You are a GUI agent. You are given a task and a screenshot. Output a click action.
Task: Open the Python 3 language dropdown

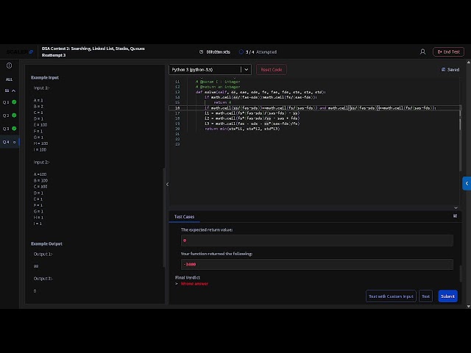[210, 70]
